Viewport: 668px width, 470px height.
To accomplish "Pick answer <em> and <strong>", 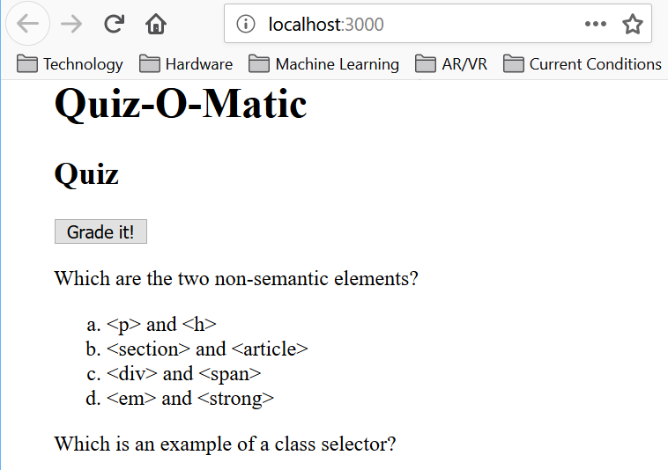I will tap(189, 398).
